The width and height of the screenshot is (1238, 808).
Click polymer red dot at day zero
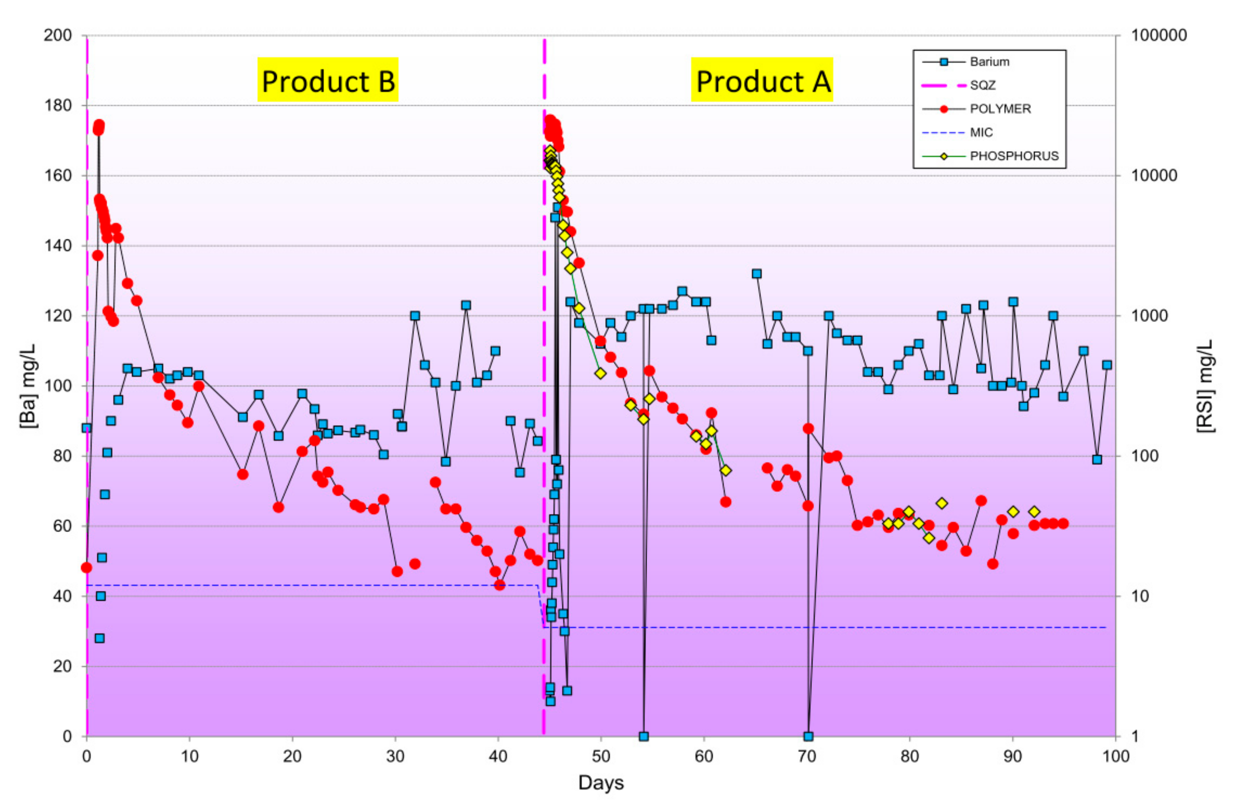(x=86, y=568)
